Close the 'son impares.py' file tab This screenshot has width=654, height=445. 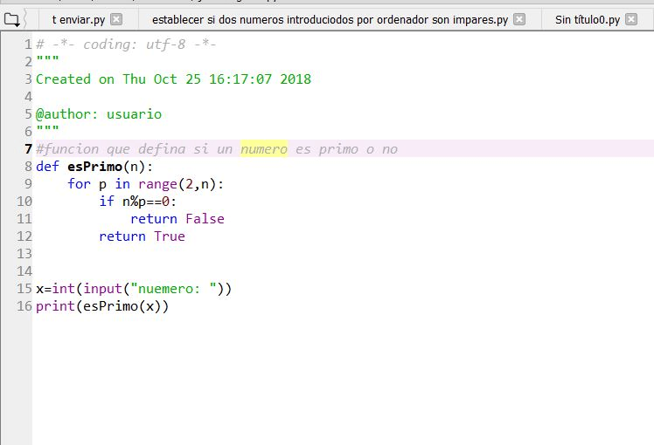click(x=519, y=19)
